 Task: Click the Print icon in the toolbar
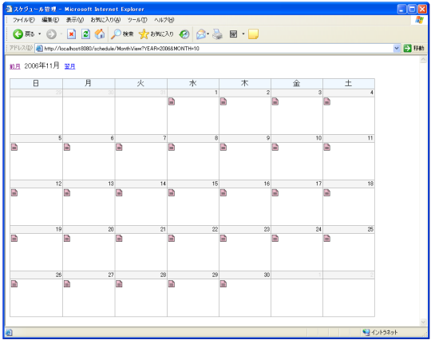click(217, 34)
